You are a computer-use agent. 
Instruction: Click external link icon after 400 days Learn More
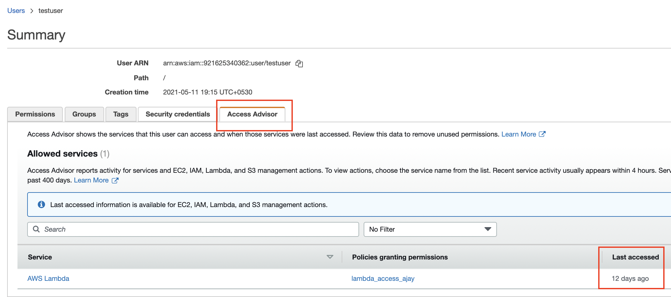coord(115,180)
